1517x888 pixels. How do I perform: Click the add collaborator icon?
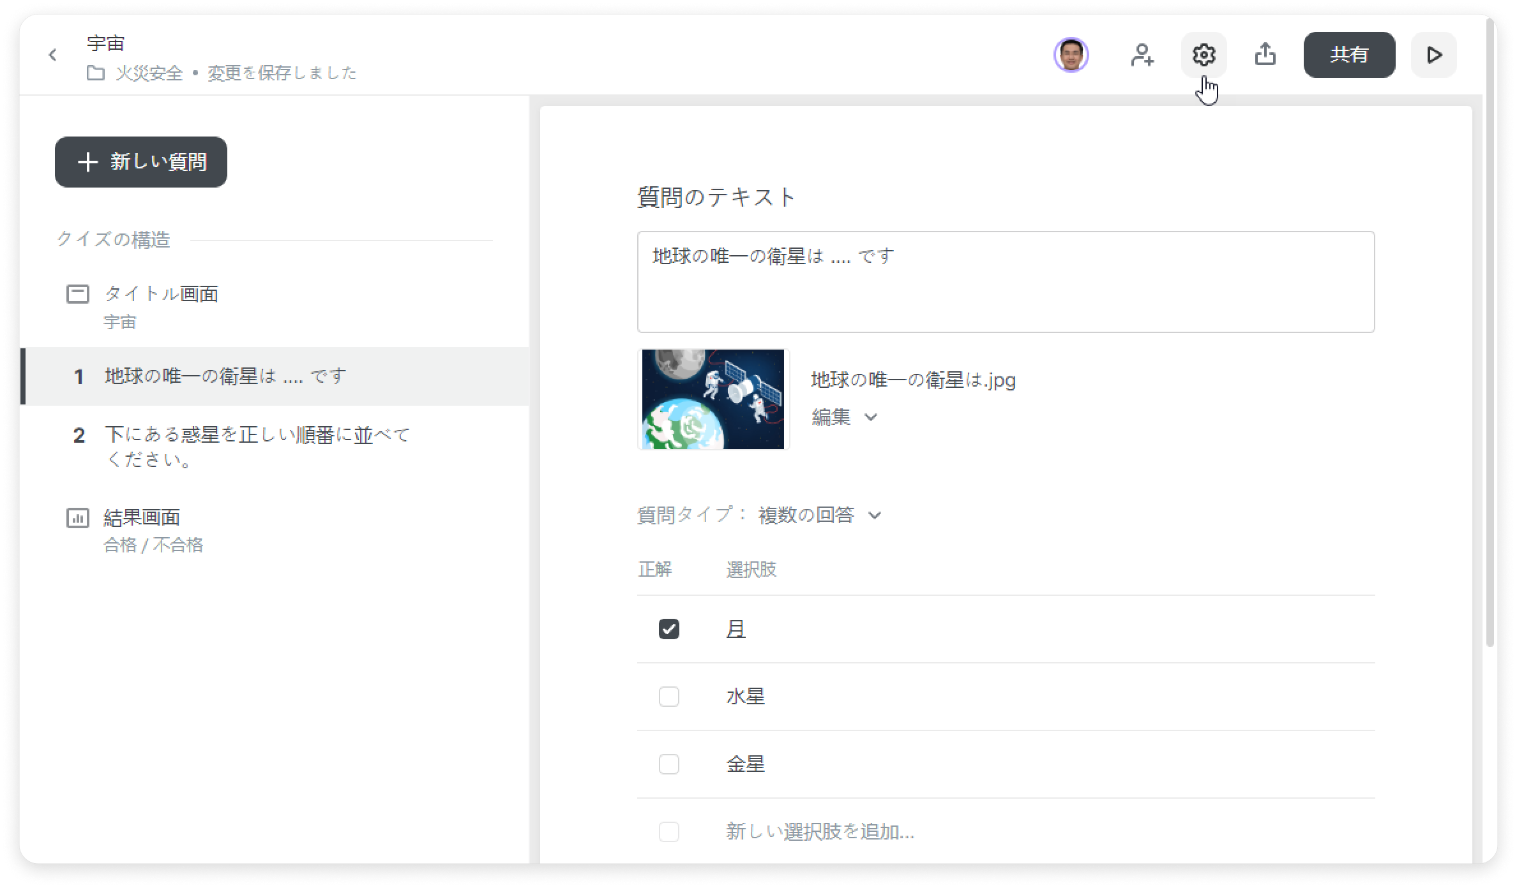pos(1142,55)
